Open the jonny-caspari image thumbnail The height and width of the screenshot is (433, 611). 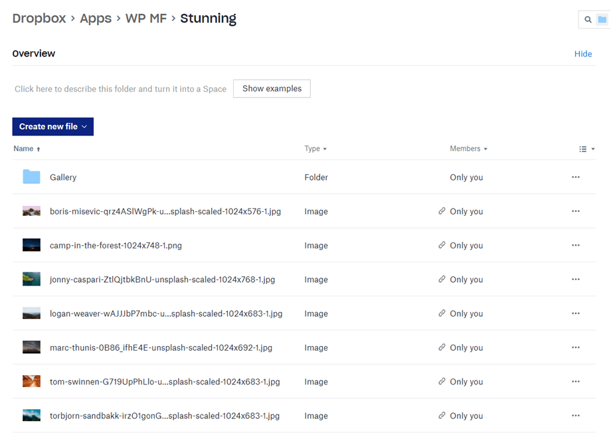(x=31, y=280)
